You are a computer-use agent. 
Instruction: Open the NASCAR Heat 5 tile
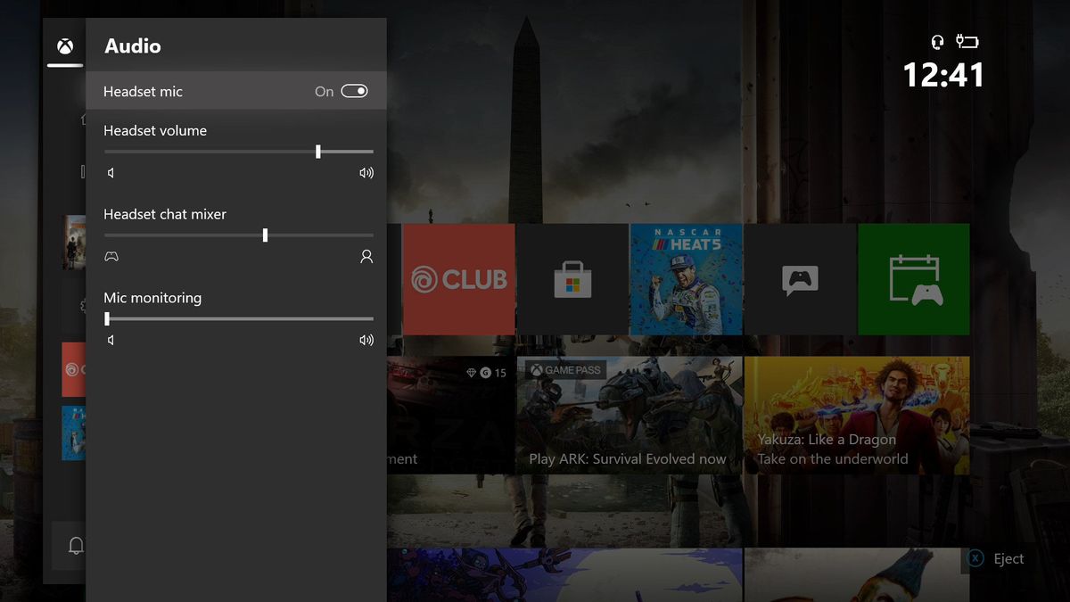pyautogui.click(x=686, y=278)
